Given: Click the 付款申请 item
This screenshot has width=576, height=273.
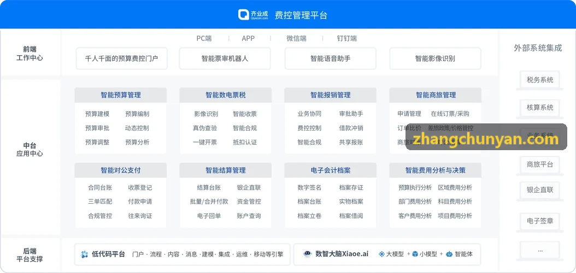Looking at the screenshot, I should pos(140,202).
